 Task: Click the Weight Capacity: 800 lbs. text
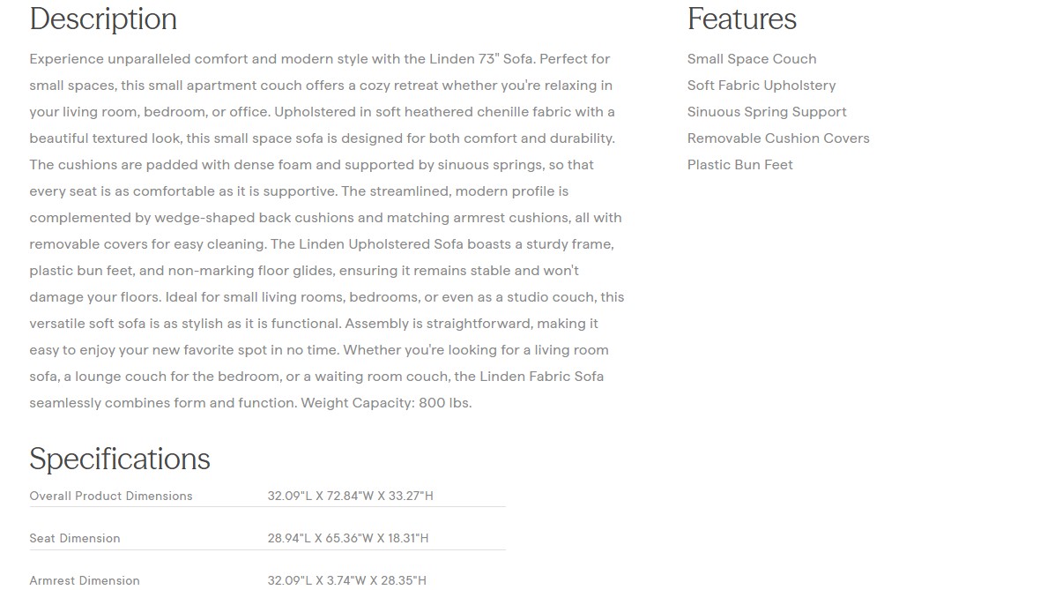[386, 403]
